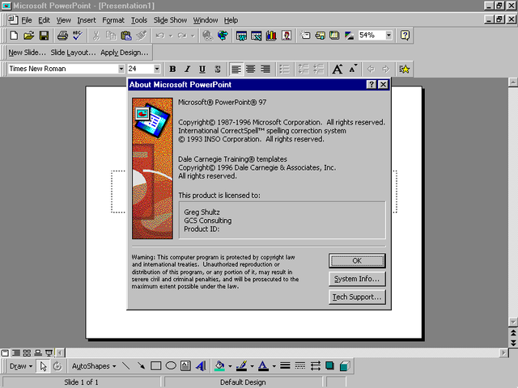
Task: Open the Draw menu dropdown
Action: coord(21,366)
